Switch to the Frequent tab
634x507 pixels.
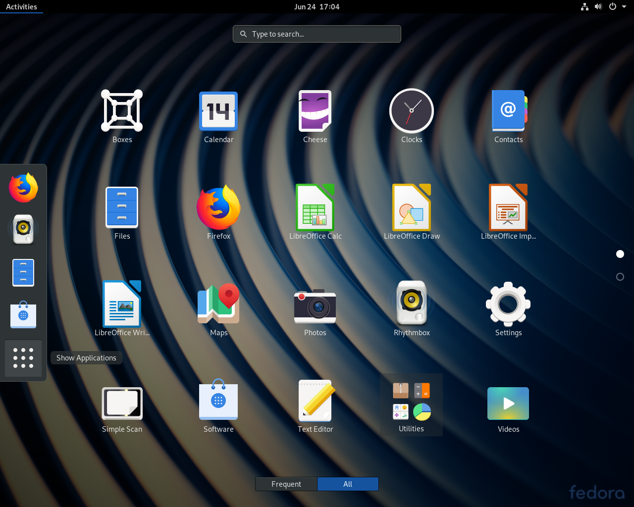(x=286, y=484)
